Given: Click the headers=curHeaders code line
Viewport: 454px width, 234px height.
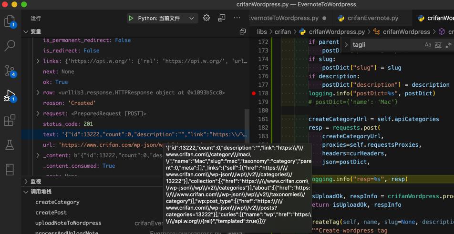Looking at the screenshot, I should [354, 153].
